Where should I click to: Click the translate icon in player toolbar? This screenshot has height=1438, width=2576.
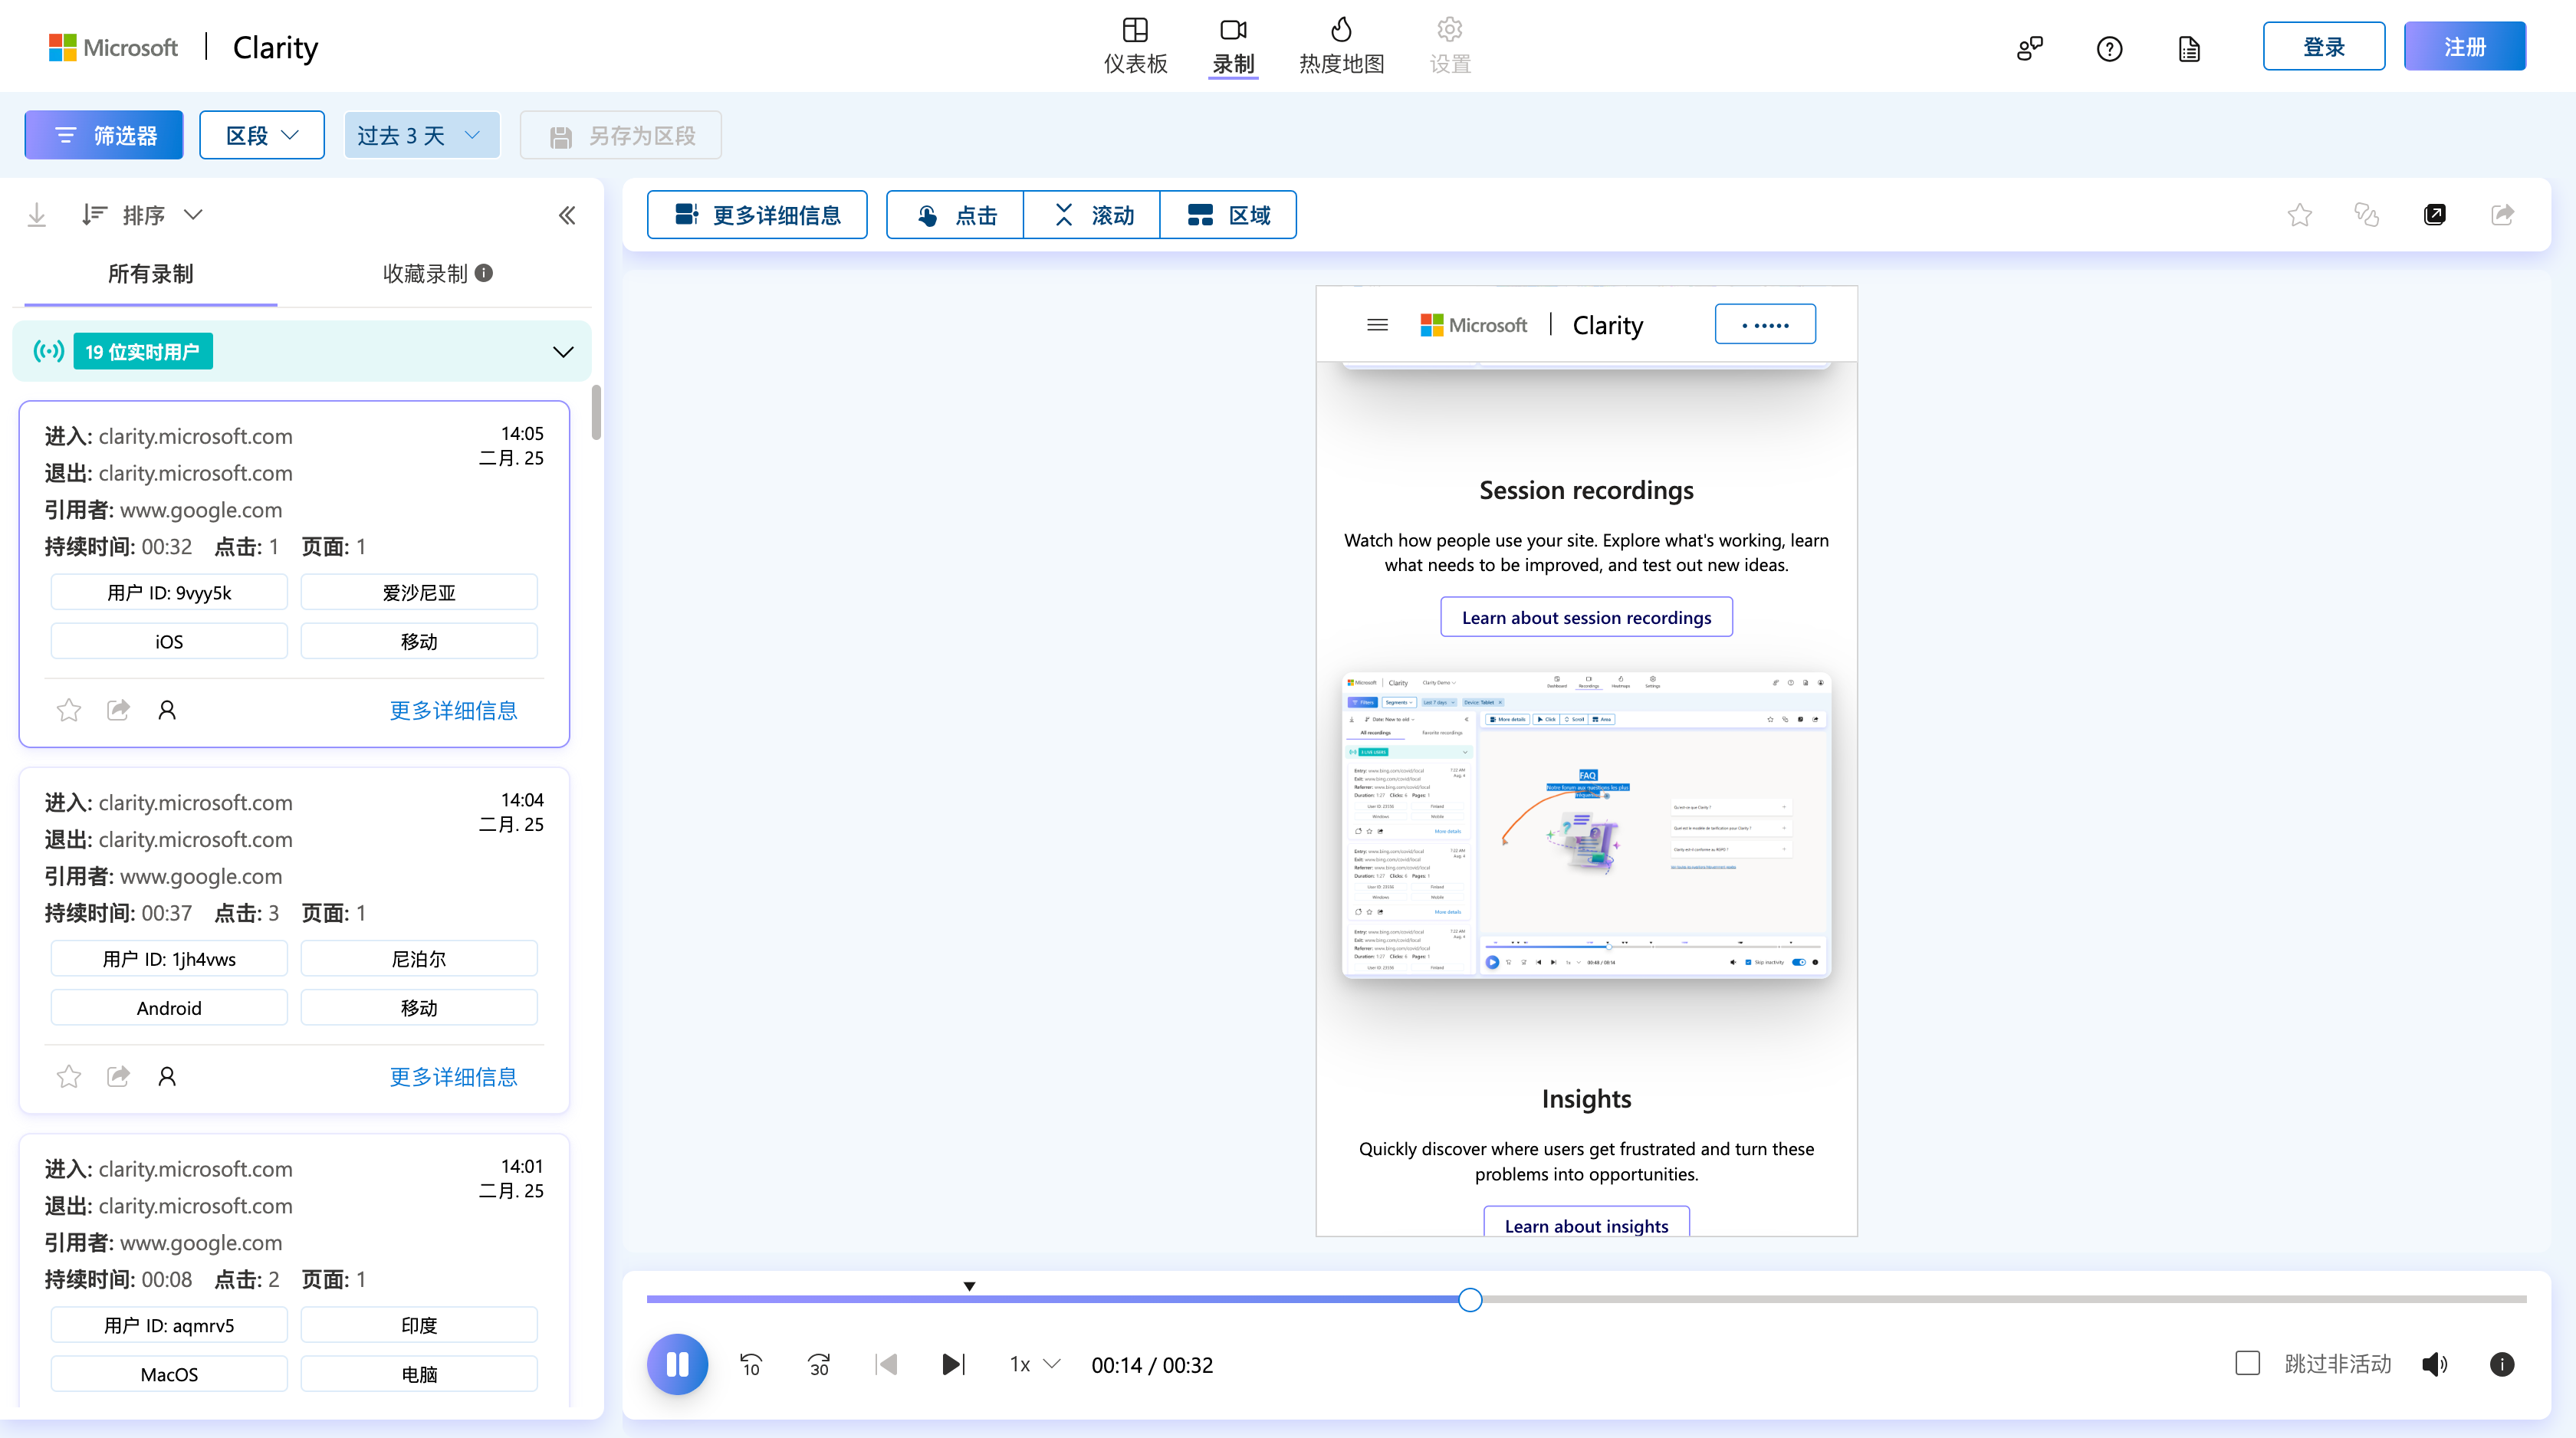point(2367,214)
